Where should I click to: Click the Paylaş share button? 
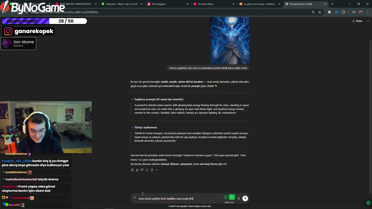[357, 21]
